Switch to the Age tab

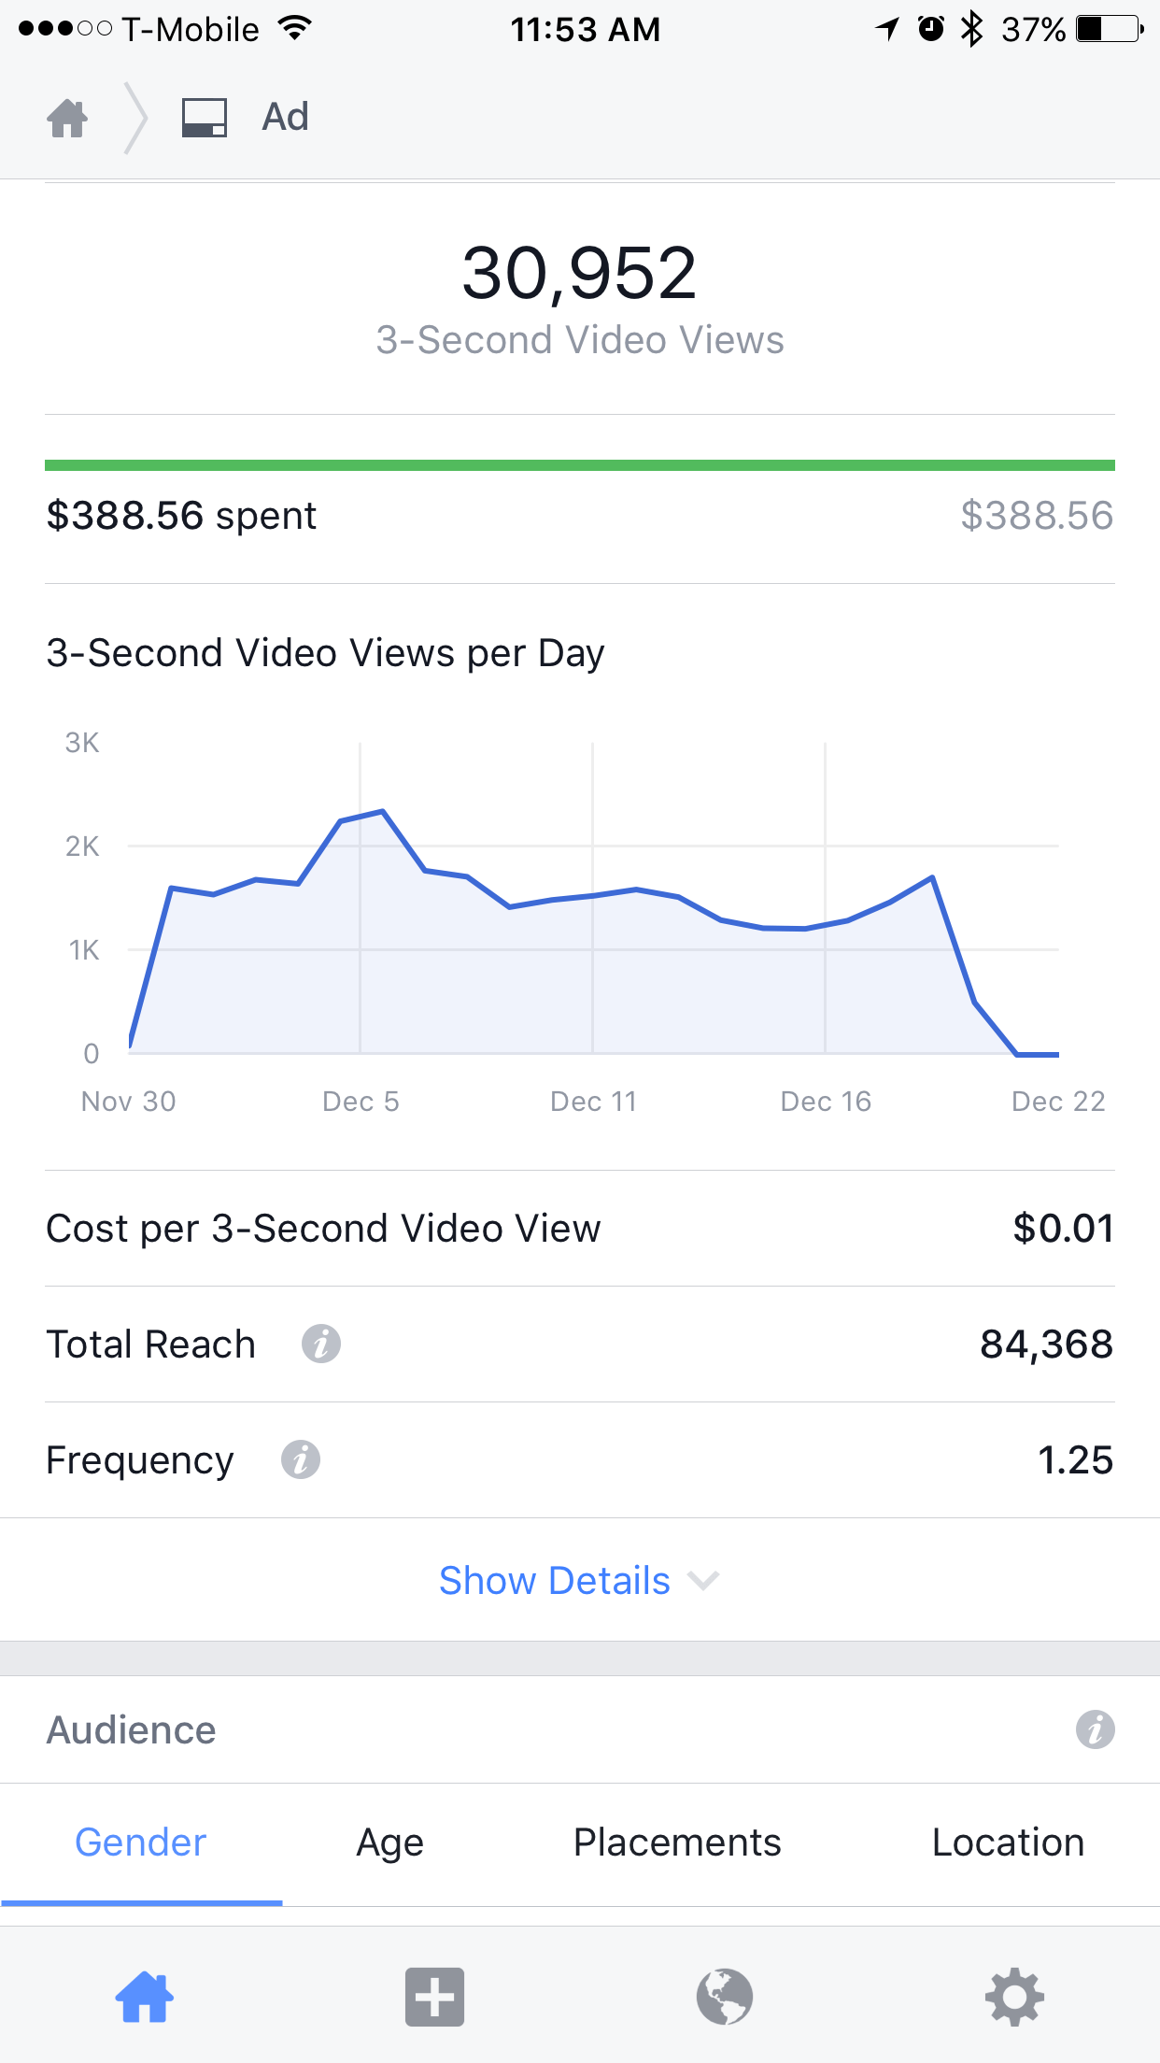390,1842
